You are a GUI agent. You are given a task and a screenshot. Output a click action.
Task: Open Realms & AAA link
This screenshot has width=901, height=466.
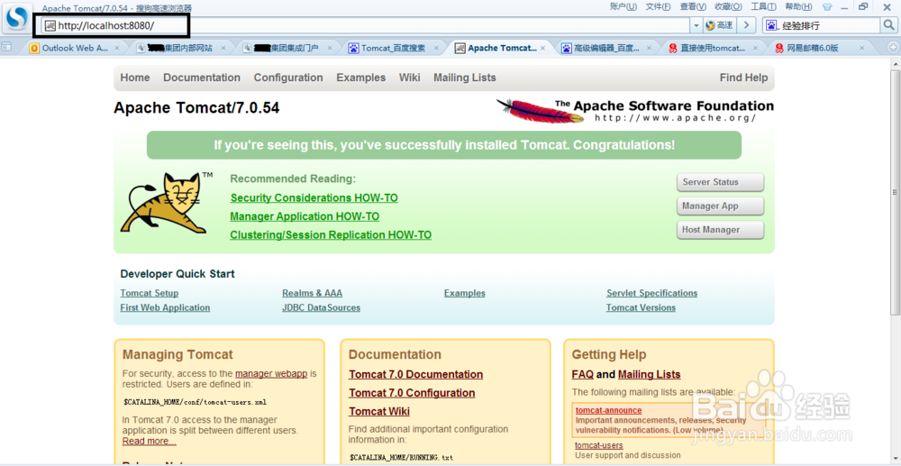312,293
